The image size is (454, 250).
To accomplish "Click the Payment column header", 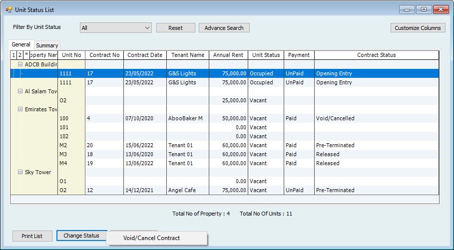I will (x=299, y=55).
